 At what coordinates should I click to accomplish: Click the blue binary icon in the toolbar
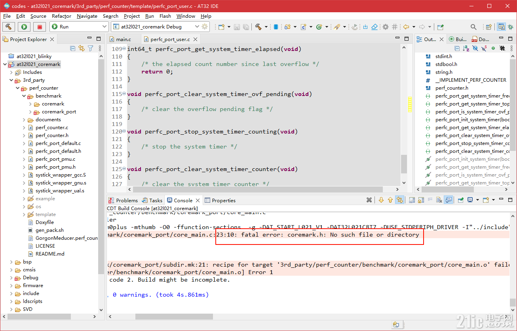pyautogui.click(x=276, y=27)
